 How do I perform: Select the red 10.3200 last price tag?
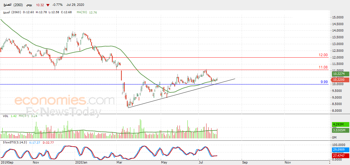[x=340, y=79]
